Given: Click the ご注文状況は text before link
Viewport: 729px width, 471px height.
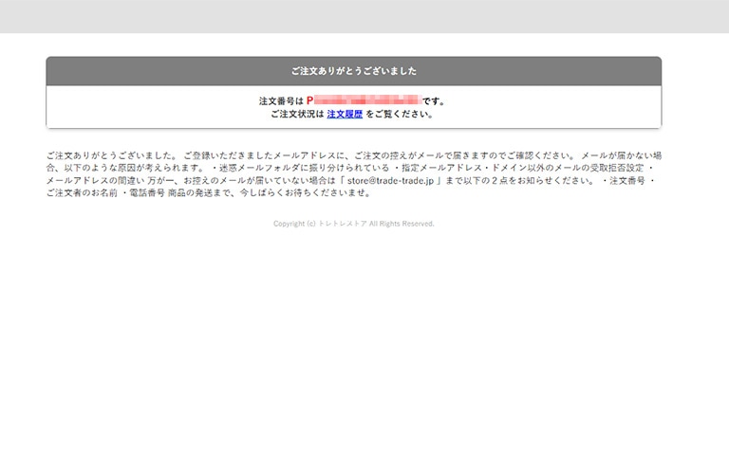Looking at the screenshot, I should (x=297, y=115).
